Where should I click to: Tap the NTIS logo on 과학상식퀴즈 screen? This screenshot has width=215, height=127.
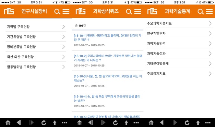[81, 11]
